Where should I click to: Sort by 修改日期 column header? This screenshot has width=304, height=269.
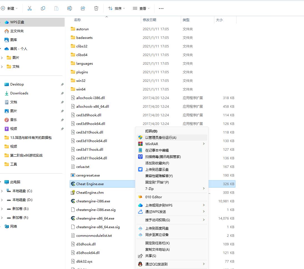click(x=150, y=20)
